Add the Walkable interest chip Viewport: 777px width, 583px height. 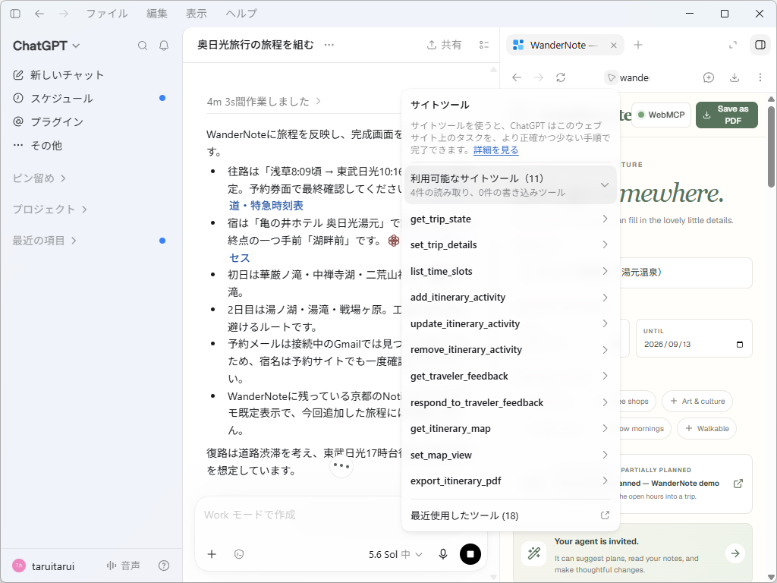click(706, 428)
